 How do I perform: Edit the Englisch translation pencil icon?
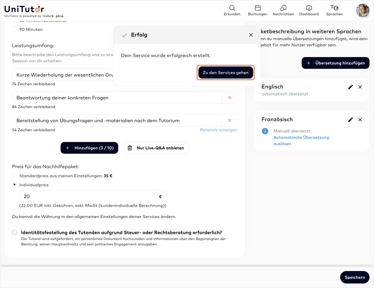pyautogui.click(x=350, y=87)
